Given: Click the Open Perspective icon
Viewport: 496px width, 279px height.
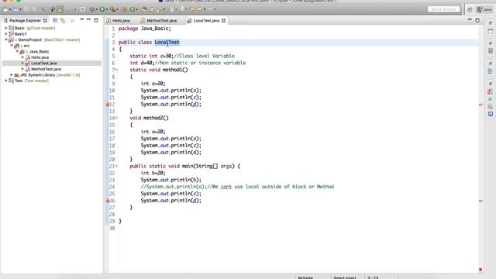Looking at the screenshot, I should coord(470,9).
